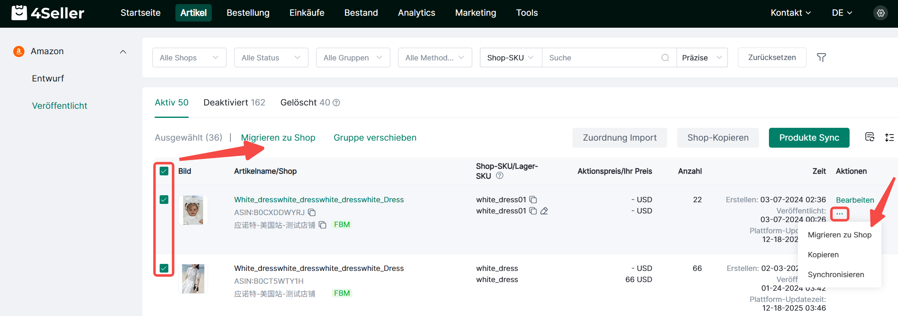Toggle the row height icon
Viewport: 898px width, 316px height.
coord(889,137)
